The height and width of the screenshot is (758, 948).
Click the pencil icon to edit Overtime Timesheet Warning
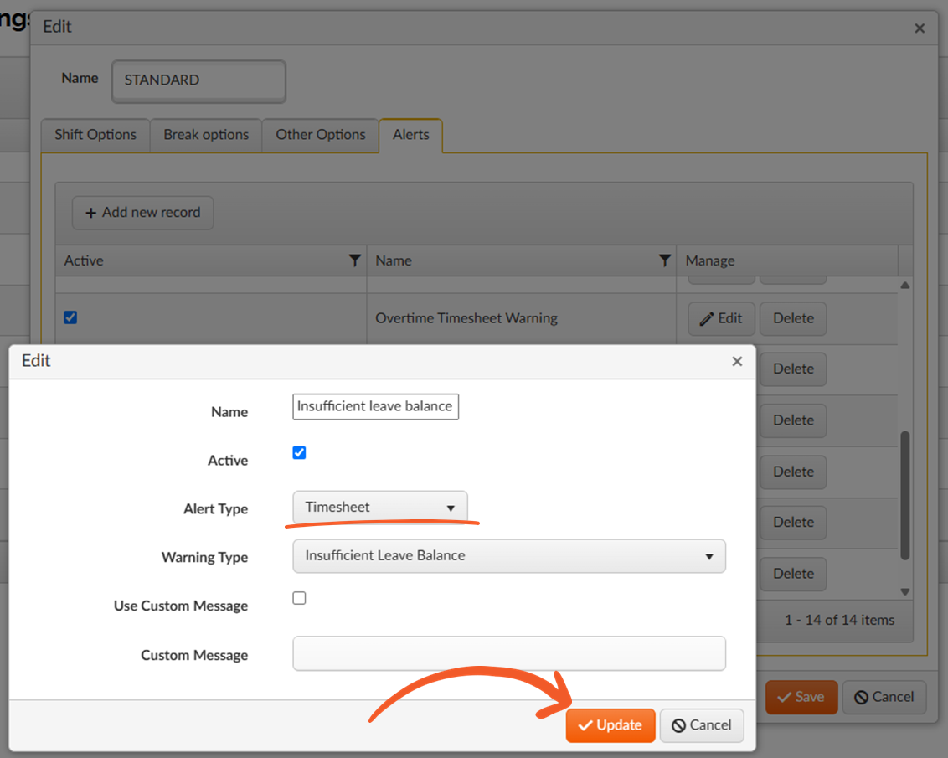coord(708,318)
